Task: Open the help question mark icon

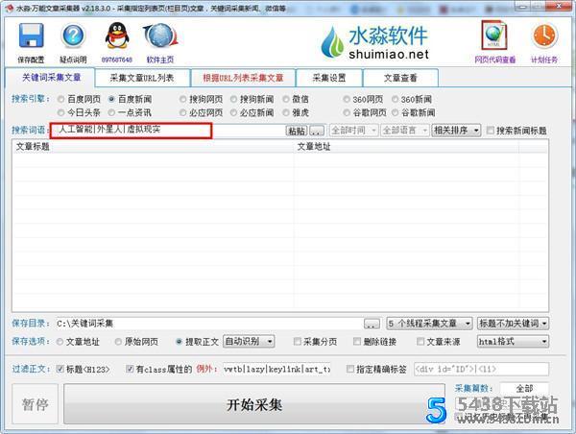Action: coord(73,36)
